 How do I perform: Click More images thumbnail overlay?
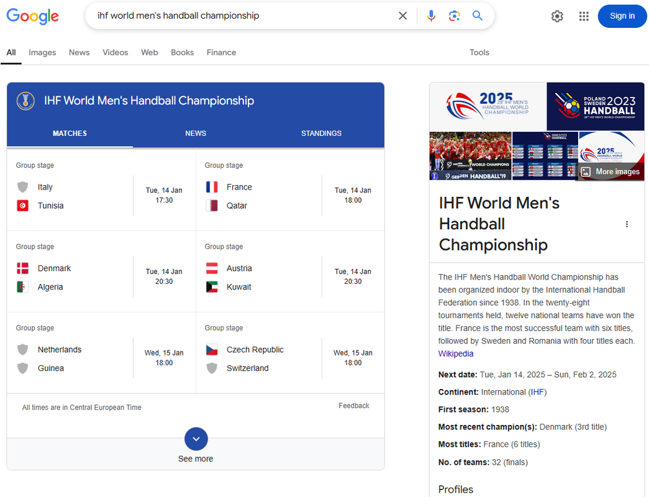(x=610, y=171)
